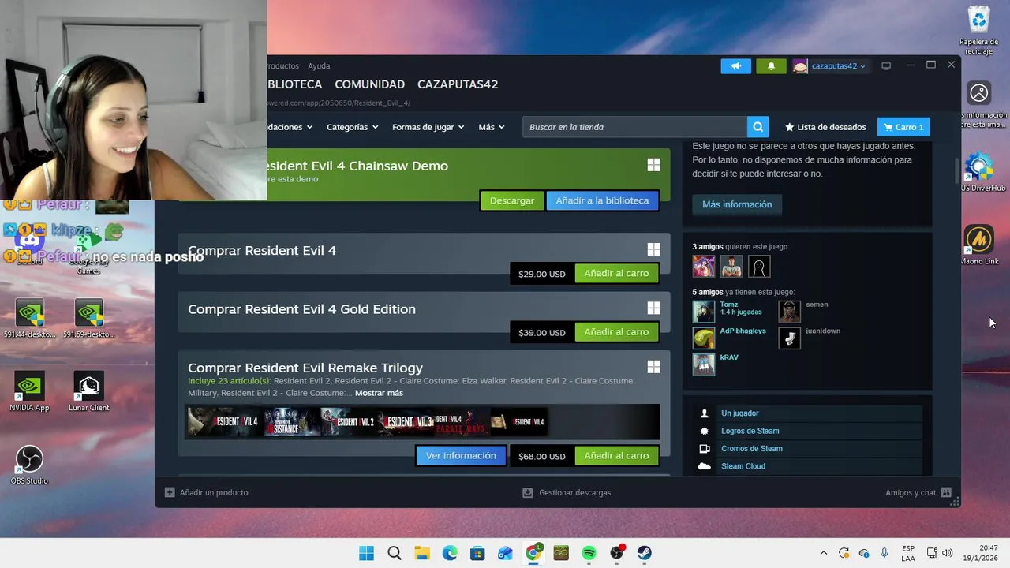Open the volume control in system tray
This screenshot has width=1010, height=568.
[947, 553]
